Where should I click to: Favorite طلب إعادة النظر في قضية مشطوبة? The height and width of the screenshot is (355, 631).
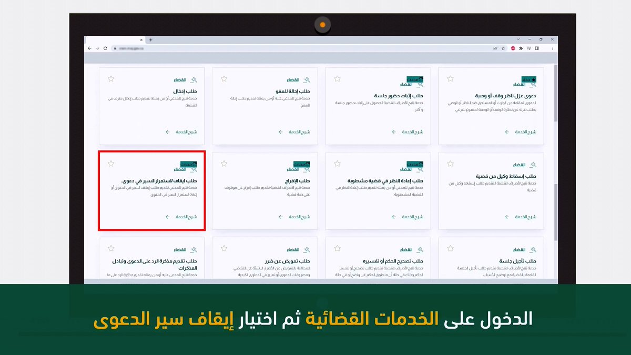point(337,164)
